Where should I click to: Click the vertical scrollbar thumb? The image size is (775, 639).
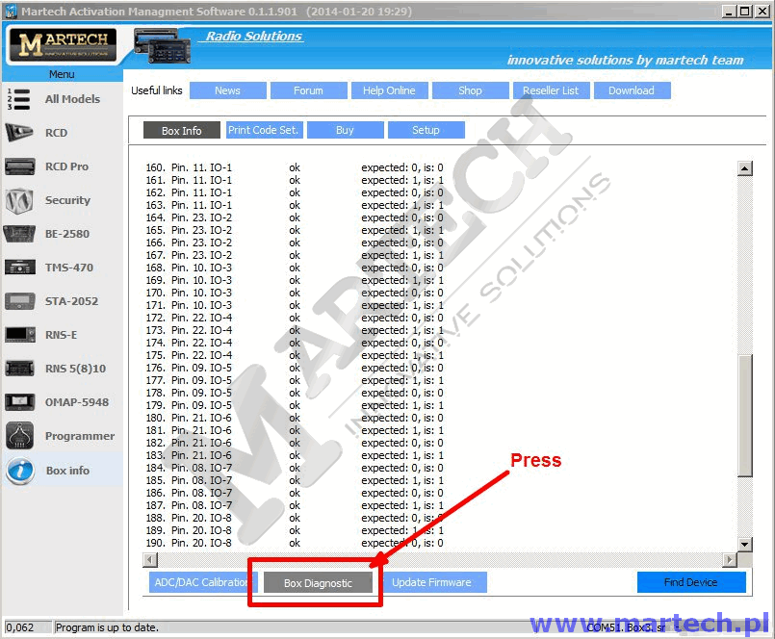click(x=745, y=416)
